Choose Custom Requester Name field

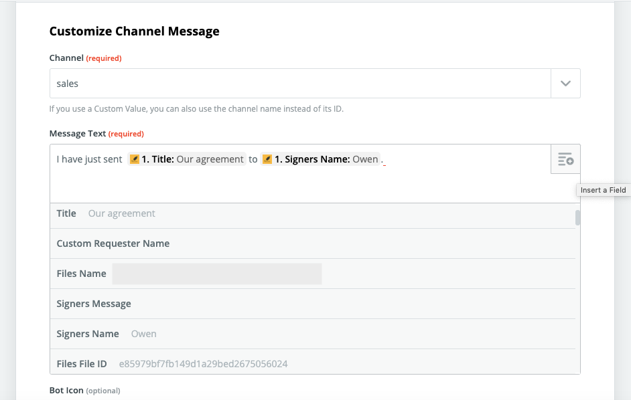click(313, 243)
